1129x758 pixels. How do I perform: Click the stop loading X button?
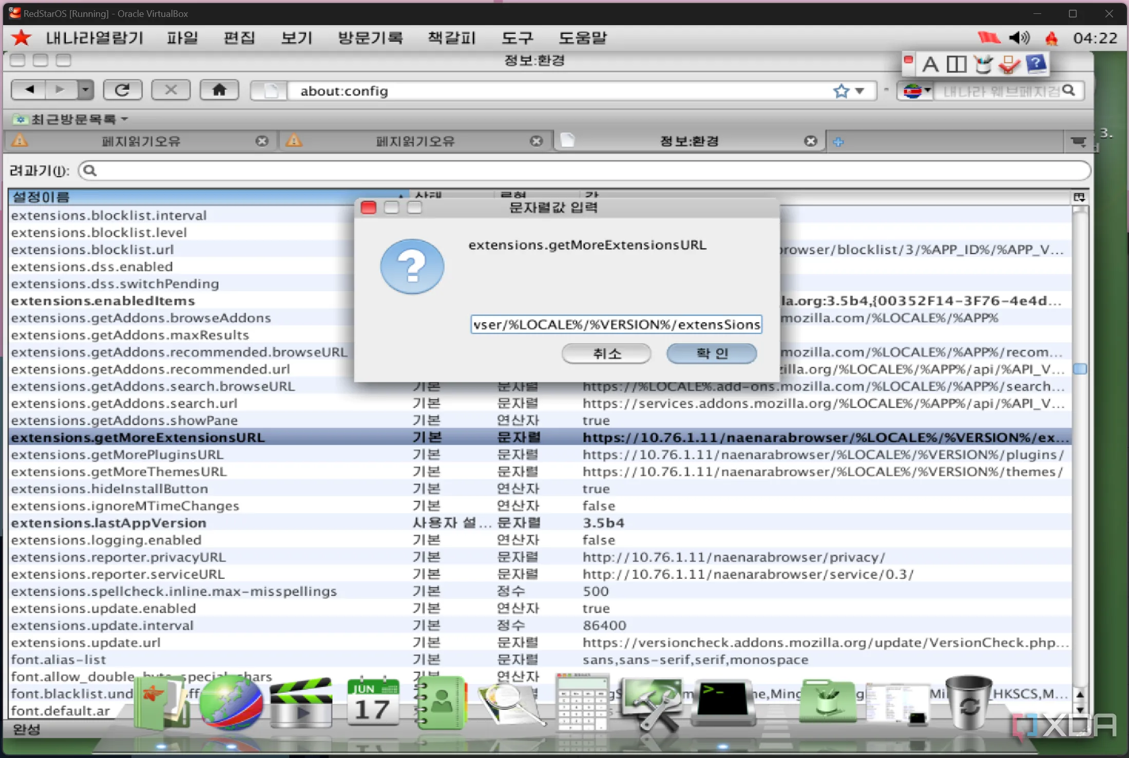tap(170, 90)
